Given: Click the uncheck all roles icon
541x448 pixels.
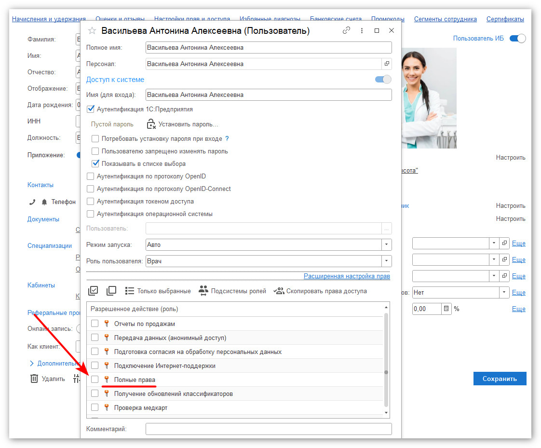Looking at the screenshot, I should (x=111, y=291).
